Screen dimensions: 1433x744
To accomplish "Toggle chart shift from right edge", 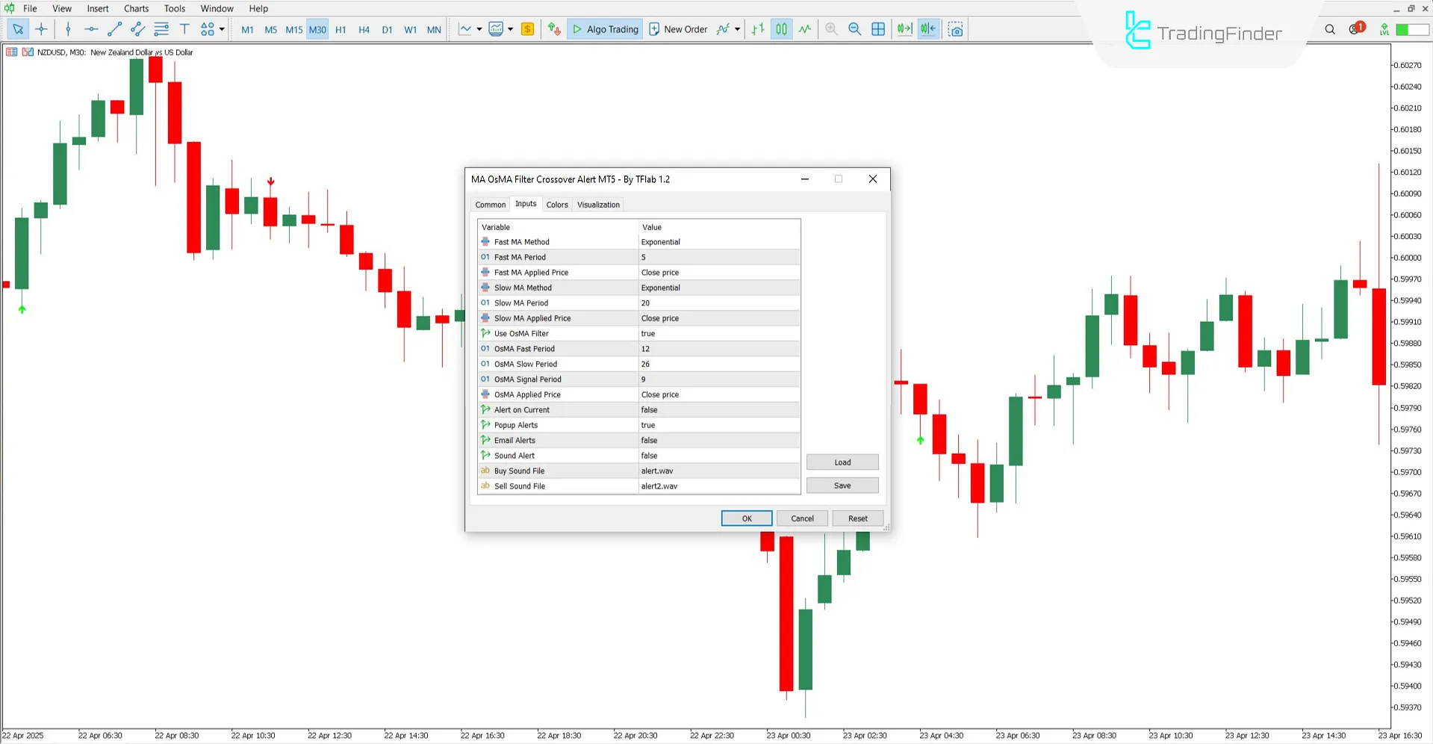I will (927, 29).
